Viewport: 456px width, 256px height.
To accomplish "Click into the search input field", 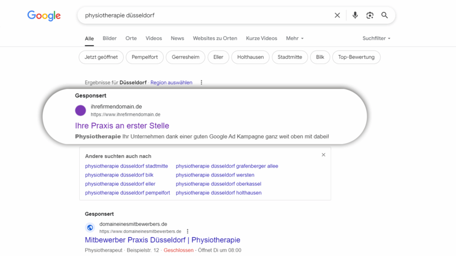I will coord(200,16).
